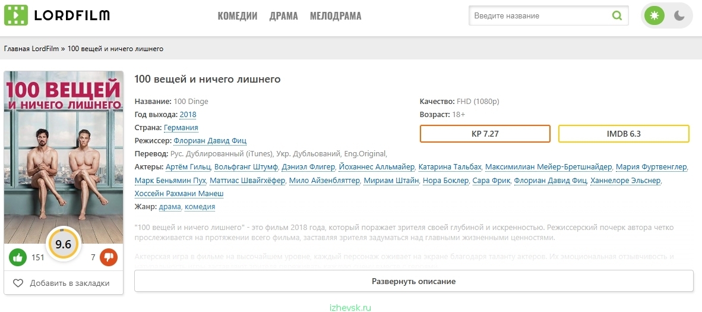Click the like count 151
Image resolution: width=702 pixels, height=312 pixels.
[37, 258]
